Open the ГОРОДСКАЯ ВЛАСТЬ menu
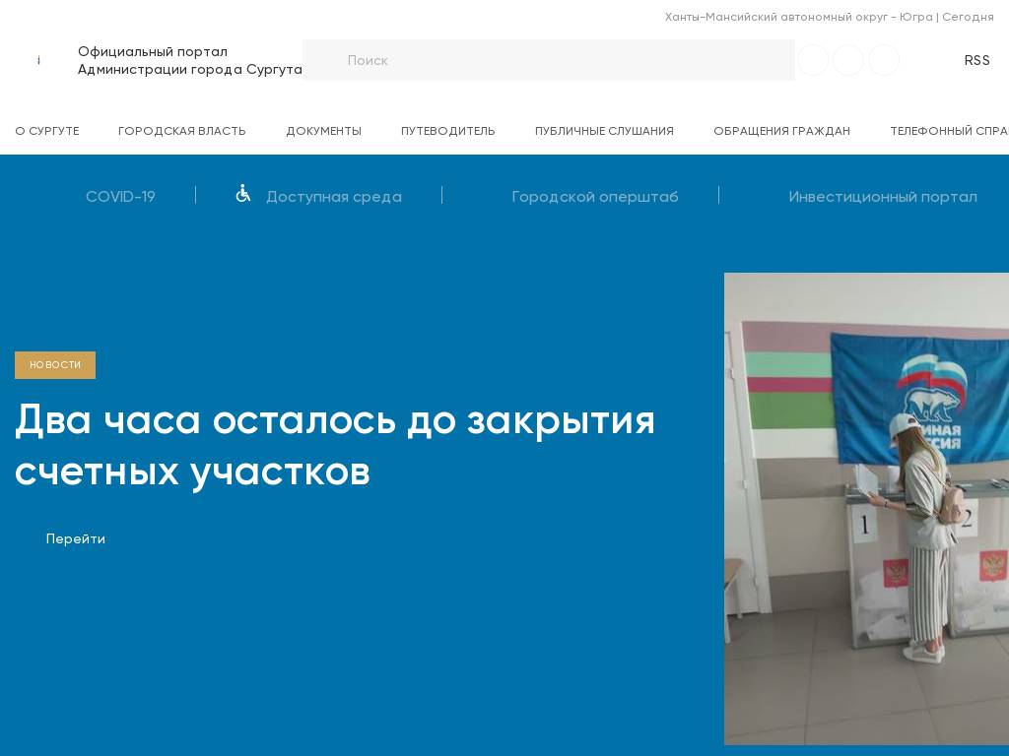 [182, 131]
